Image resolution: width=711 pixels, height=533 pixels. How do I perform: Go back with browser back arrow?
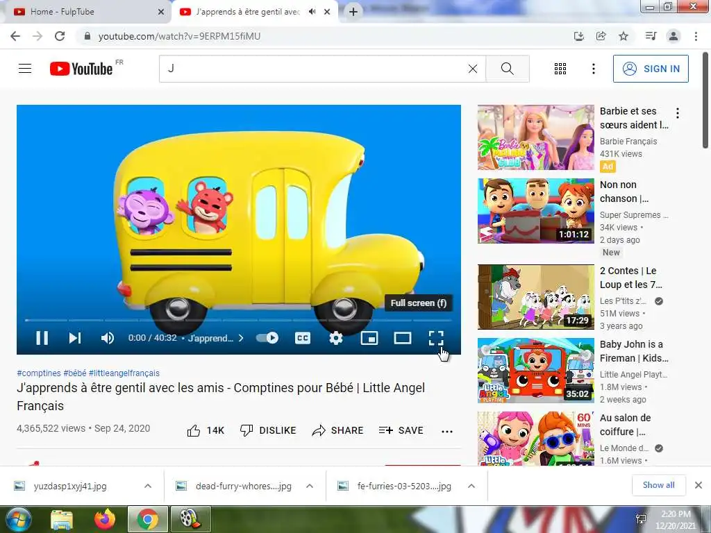click(15, 36)
